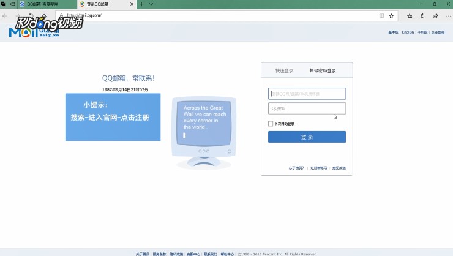
Task: Switch language with English link
Action: click(x=408, y=32)
